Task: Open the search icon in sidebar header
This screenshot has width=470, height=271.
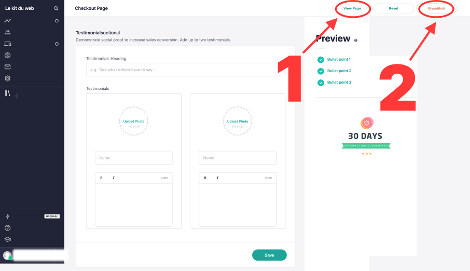Action: (56, 8)
